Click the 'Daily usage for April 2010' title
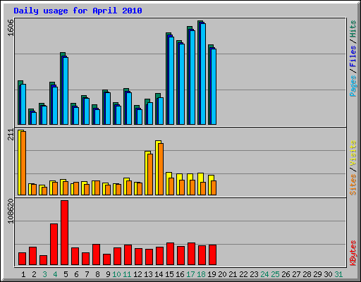Viewport: 361px width, 282px height. (78, 11)
